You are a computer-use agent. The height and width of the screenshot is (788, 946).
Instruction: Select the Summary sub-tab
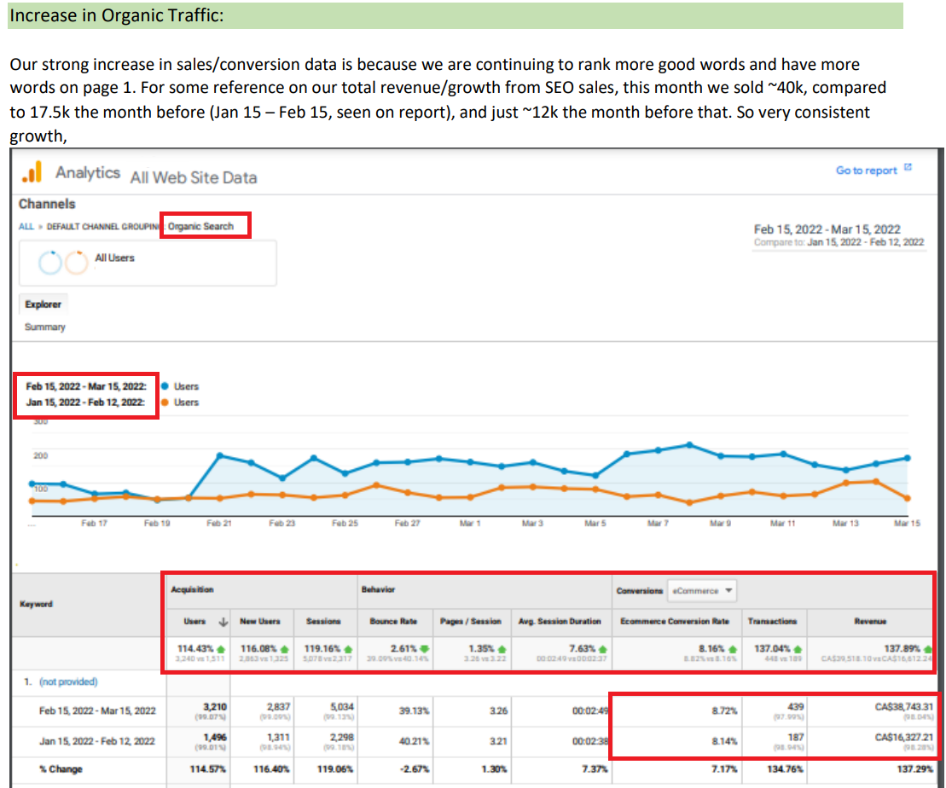(45, 327)
